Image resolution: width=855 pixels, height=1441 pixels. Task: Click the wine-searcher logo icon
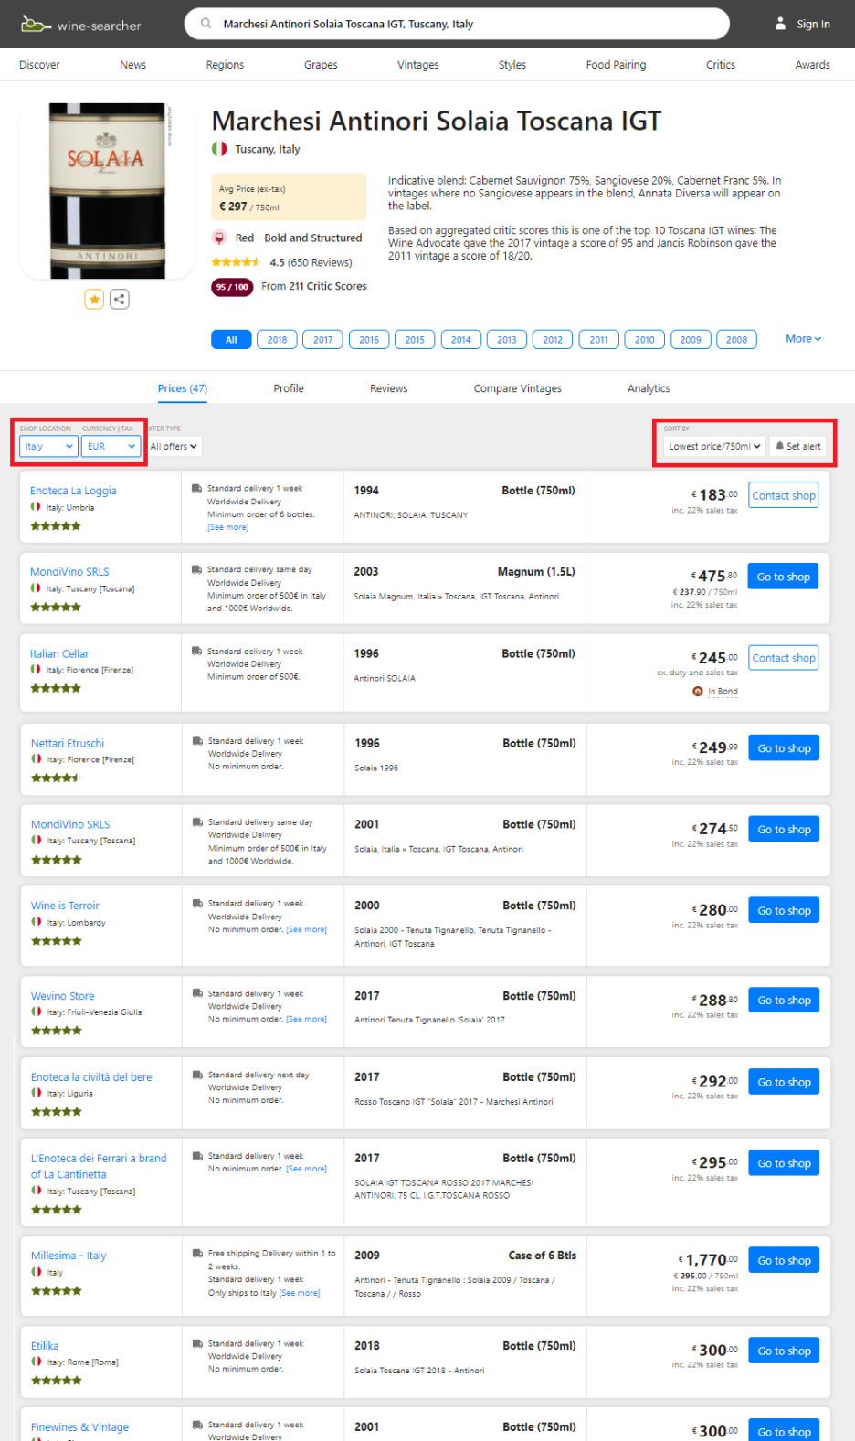(36, 24)
